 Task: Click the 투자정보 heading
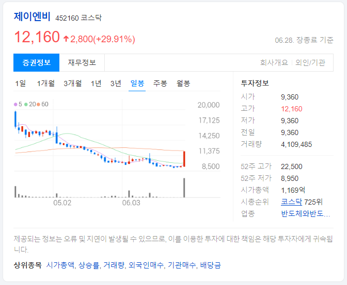pos(255,83)
